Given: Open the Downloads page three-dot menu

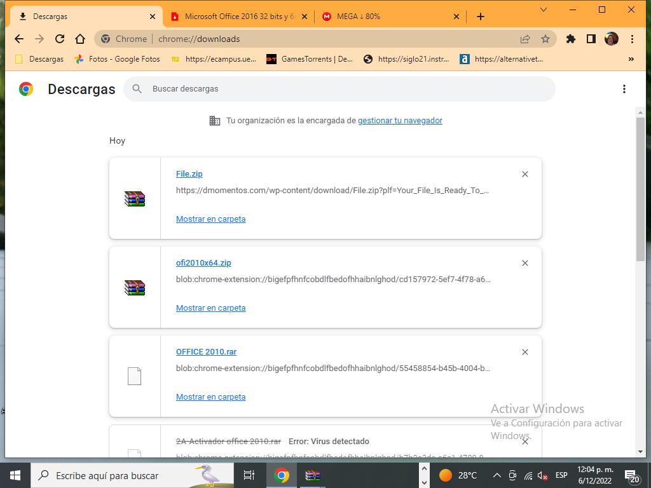Looking at the screenshot, I should pyautogui.click(x=624, y=89).
